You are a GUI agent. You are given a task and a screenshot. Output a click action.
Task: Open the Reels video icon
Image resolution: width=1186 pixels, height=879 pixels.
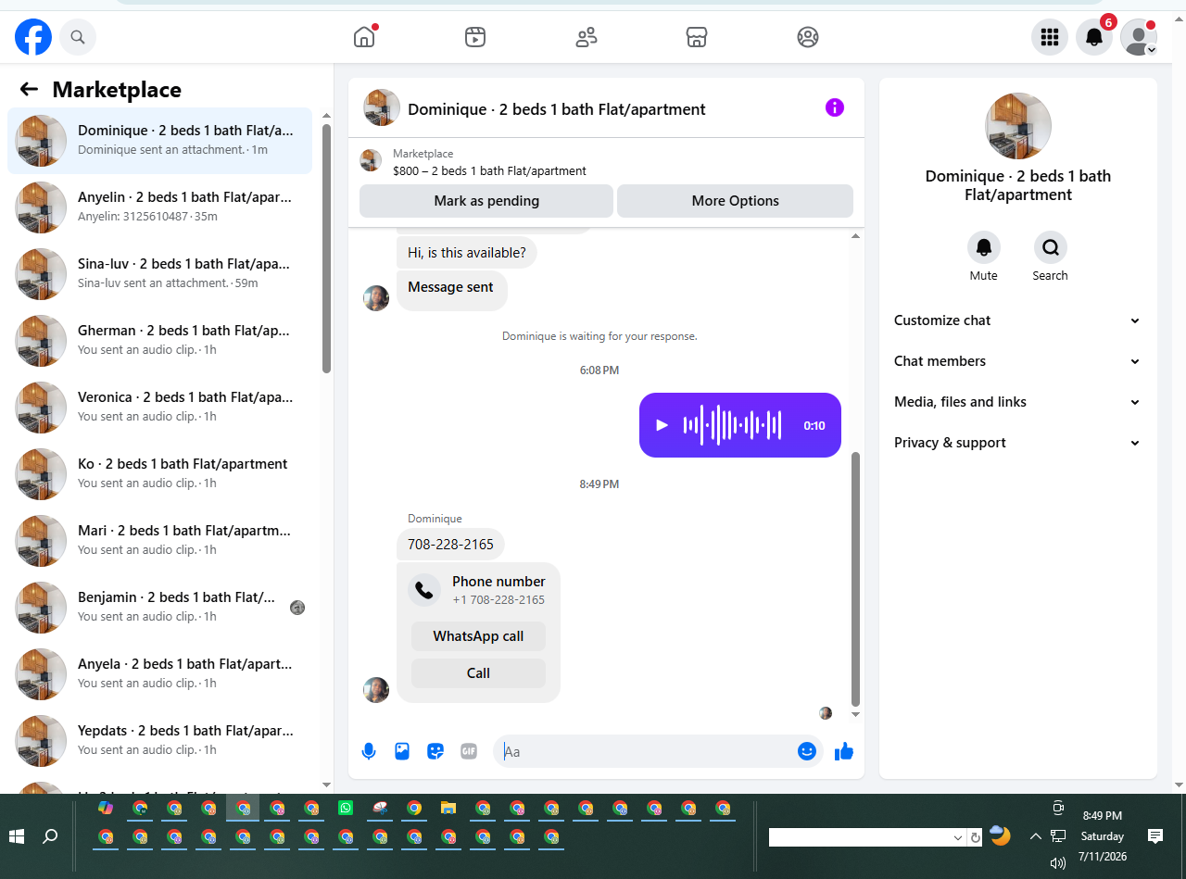coord(475,37)
